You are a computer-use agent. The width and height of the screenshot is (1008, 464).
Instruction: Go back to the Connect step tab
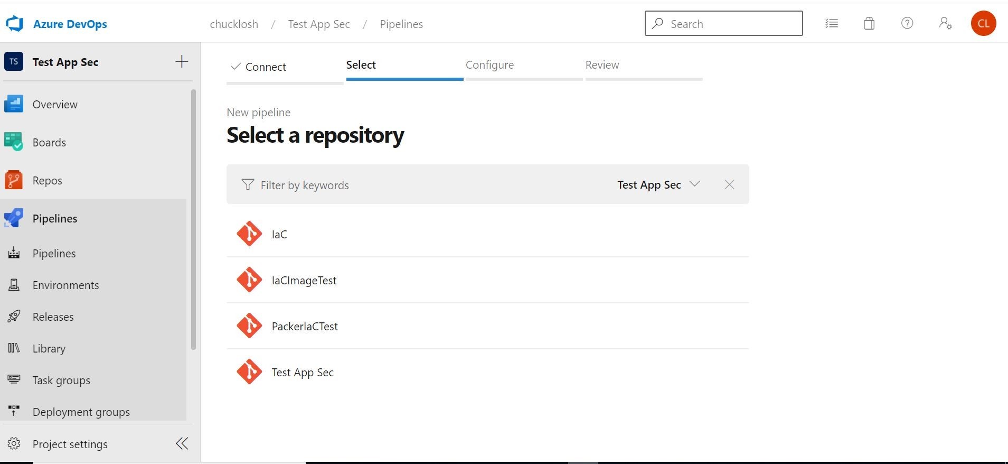coord(265,67)
